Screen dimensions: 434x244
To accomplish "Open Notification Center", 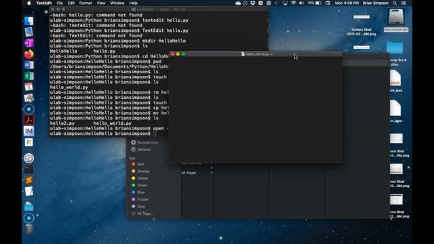I will [404, 3].
